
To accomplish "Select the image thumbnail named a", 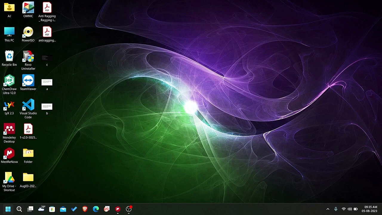I will [47, 82].
